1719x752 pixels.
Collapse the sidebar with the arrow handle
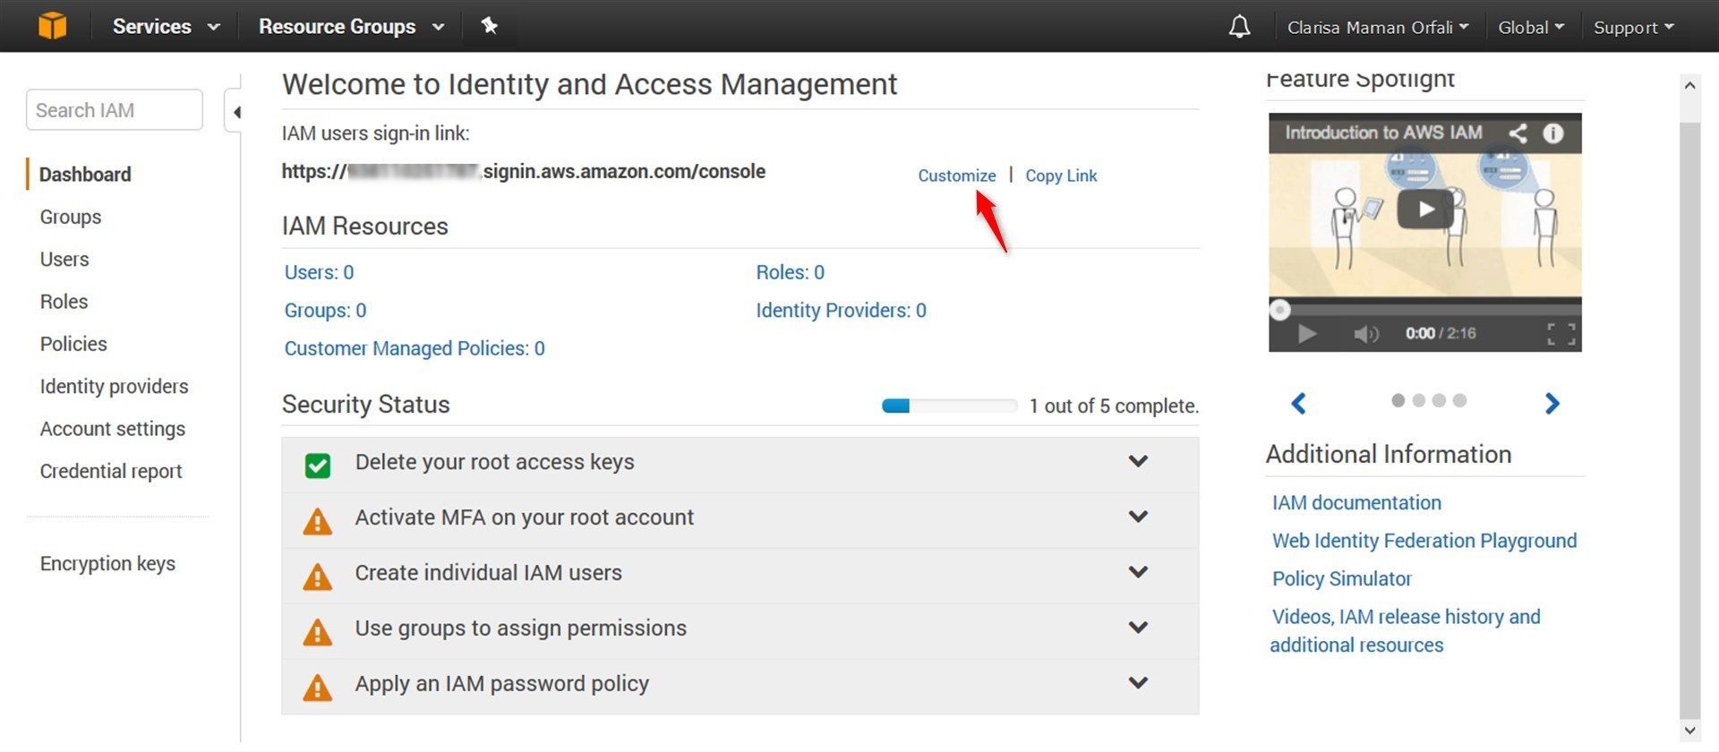click(x=235, y=112)
